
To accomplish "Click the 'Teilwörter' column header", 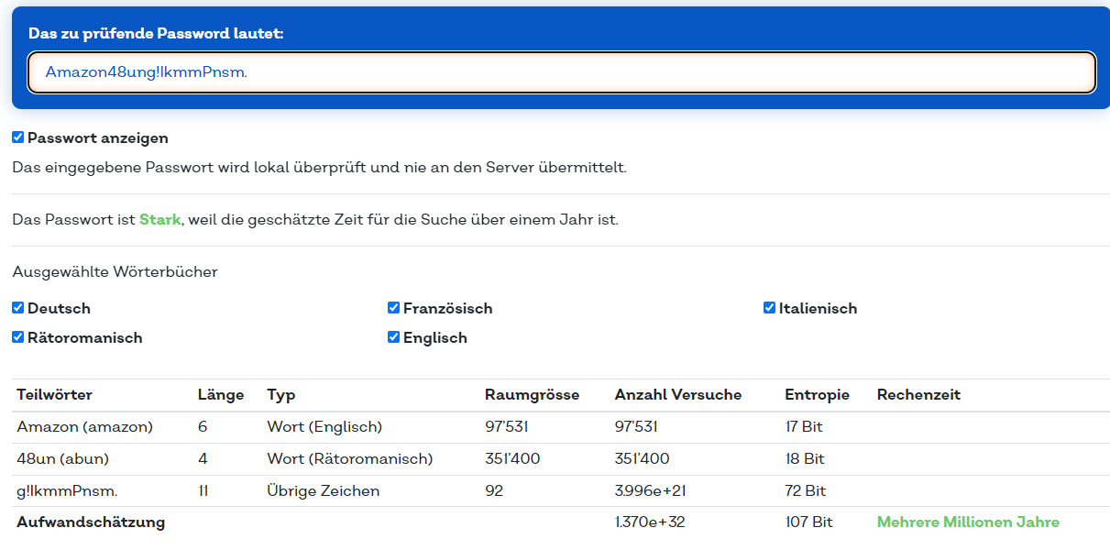I will tap(50, 394).
